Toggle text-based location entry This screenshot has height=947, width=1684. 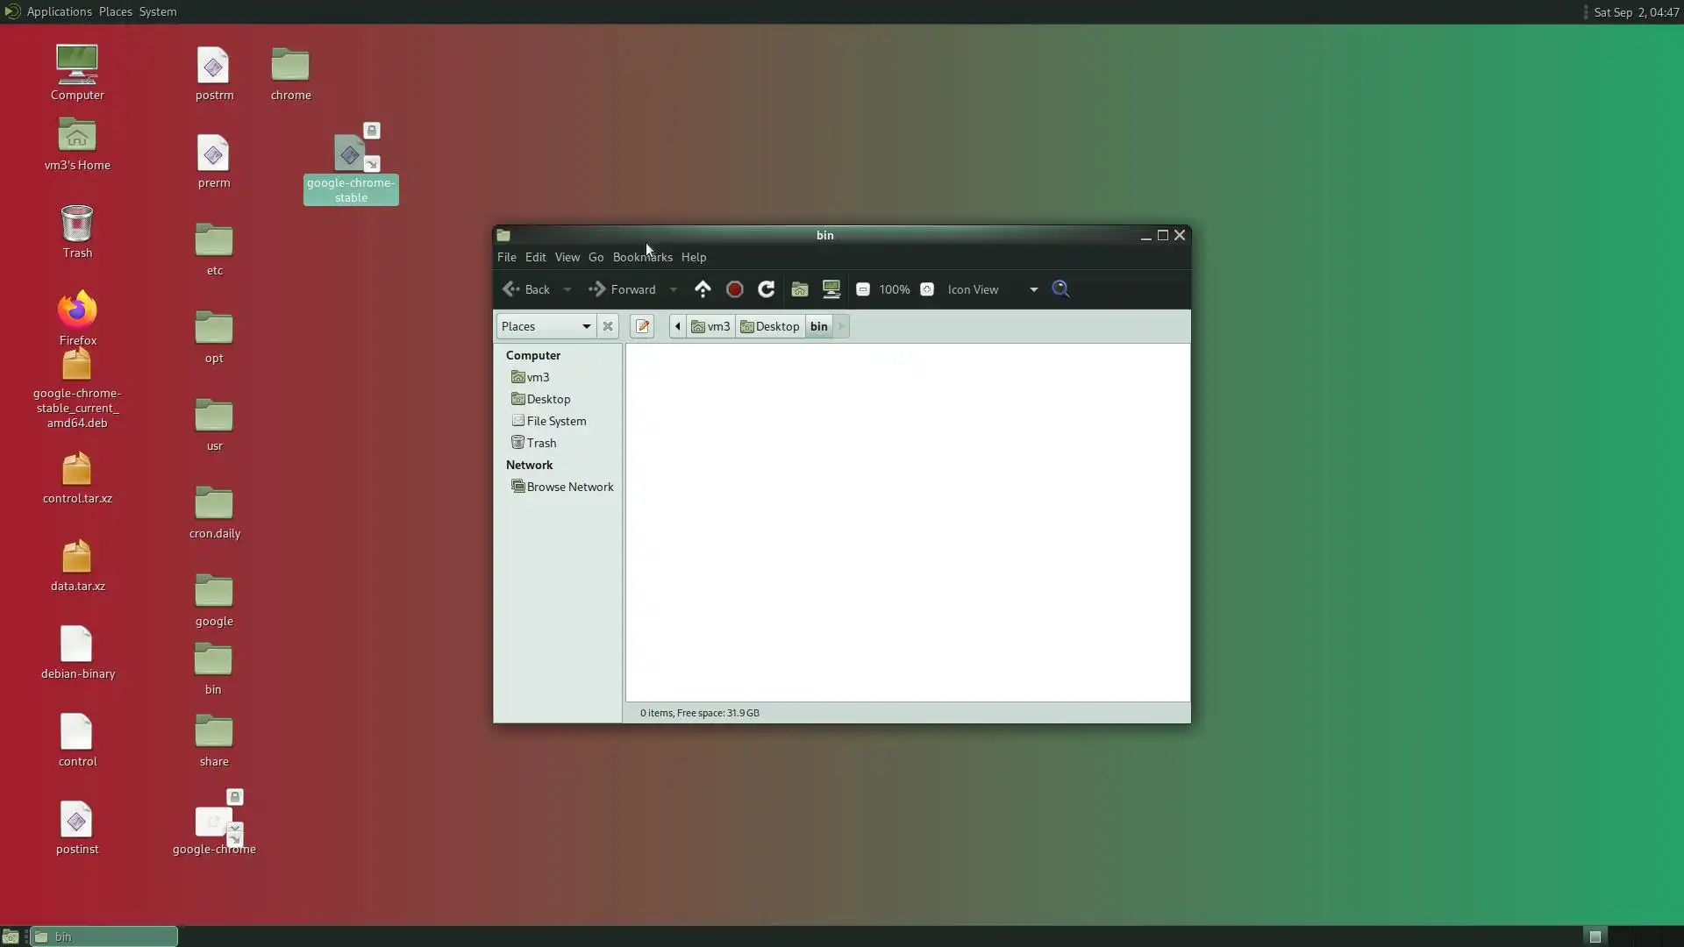pos(642,326)
